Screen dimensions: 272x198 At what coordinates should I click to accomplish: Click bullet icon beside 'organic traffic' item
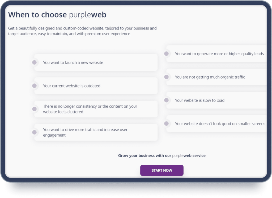tap(166, 77)
